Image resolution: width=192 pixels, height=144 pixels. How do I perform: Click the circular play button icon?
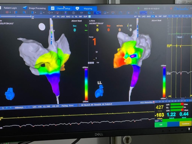73,13
